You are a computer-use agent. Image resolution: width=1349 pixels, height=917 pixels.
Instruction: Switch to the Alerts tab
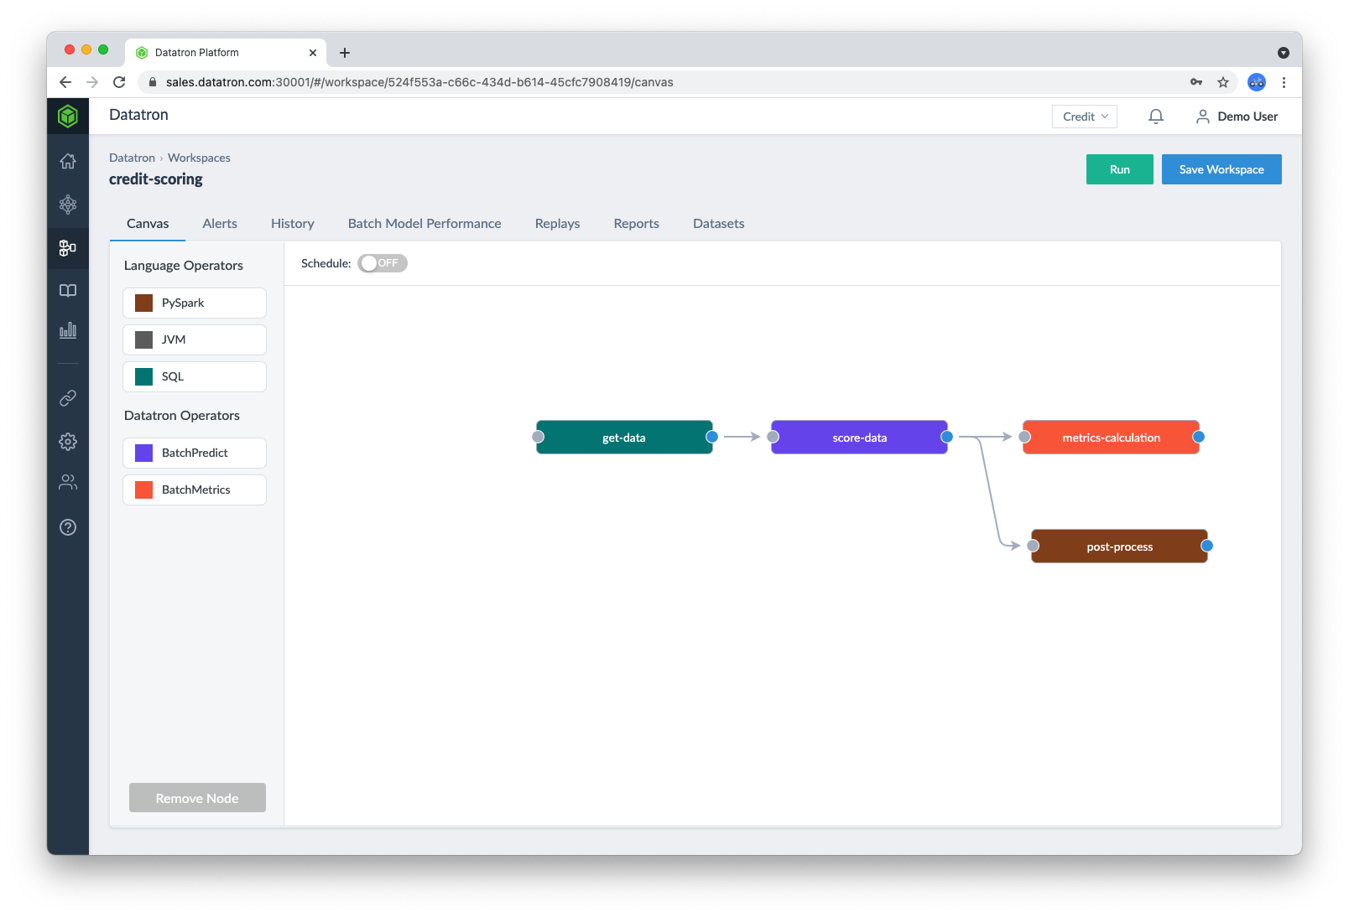(x=220, y=224)
